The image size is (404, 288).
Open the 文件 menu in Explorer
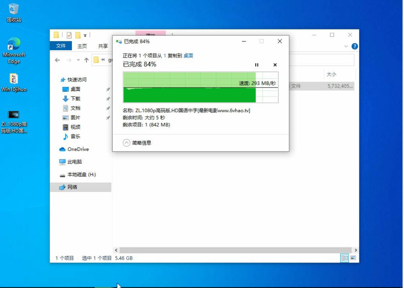pyautogui.click(x=61, y=46)
